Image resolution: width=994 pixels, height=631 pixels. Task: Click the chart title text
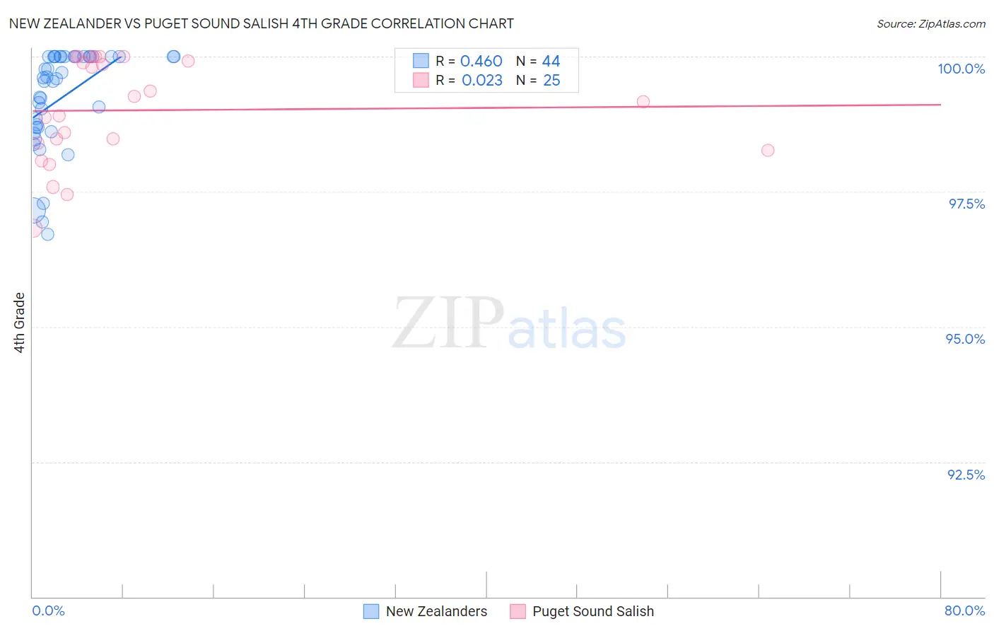(x=261, y=23)
